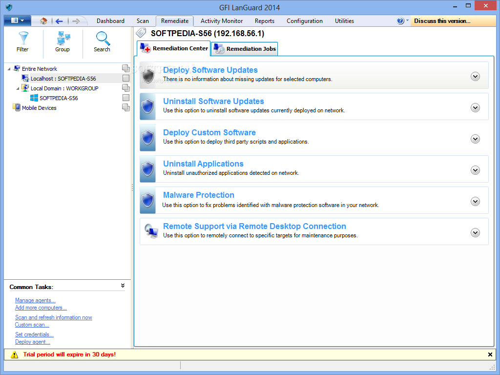Click the Remote Support computer icon
Image resolution: width=500 pixels, height=375 pixels.
[151, 231]
